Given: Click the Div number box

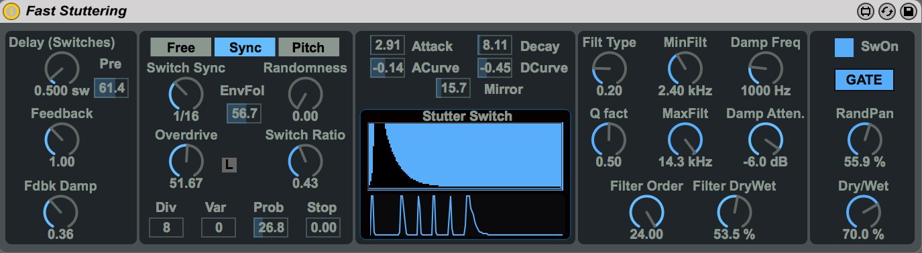Looking at the screenshot, I should coord(166,227).
